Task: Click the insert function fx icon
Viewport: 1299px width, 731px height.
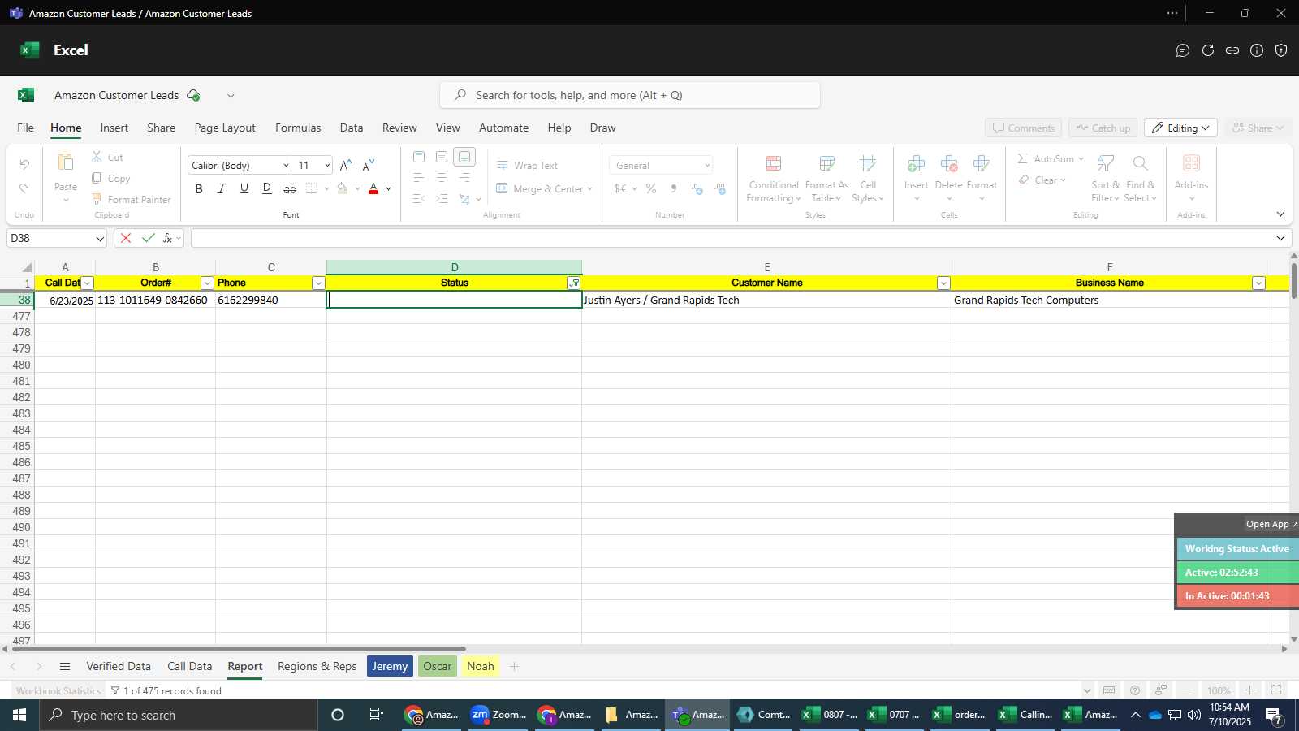Action: pos(168,238)
